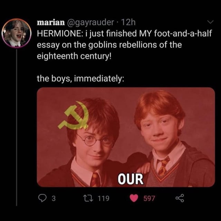Click the display name marian

pyautogui.click(x=51, y=22)
